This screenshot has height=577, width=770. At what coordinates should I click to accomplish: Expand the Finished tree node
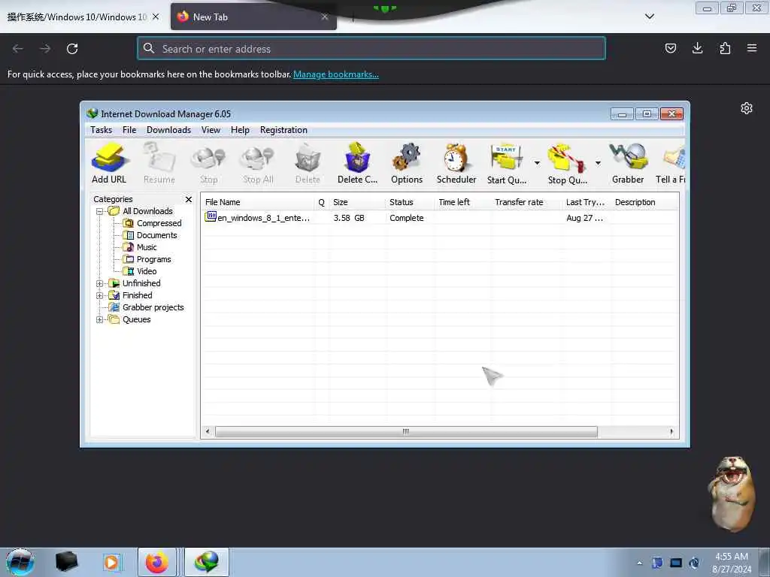click(x=100, y=296)
